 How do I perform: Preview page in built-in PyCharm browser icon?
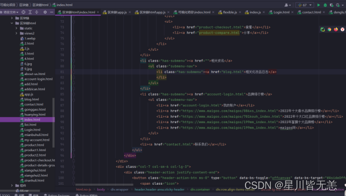(323, 29)
